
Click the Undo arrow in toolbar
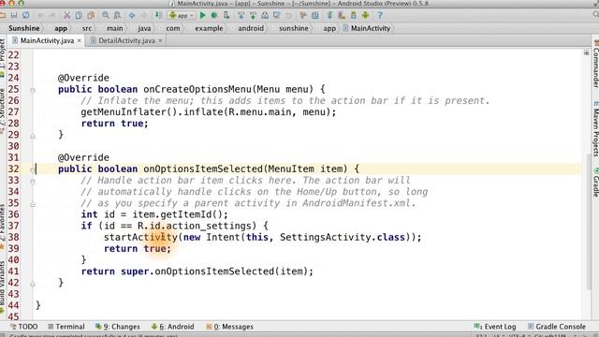click(40, 15)
